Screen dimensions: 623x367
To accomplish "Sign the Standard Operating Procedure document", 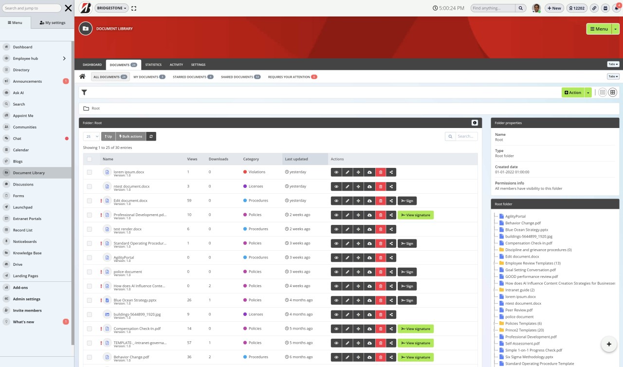I will click(407, 243).
